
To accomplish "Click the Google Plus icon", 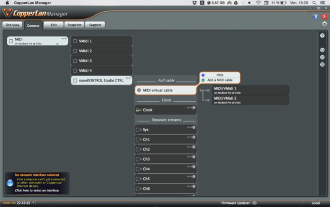I will (x=324, y=17).
